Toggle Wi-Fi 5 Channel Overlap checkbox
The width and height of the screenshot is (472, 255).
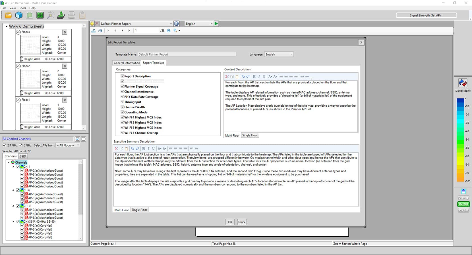point(122,132)
